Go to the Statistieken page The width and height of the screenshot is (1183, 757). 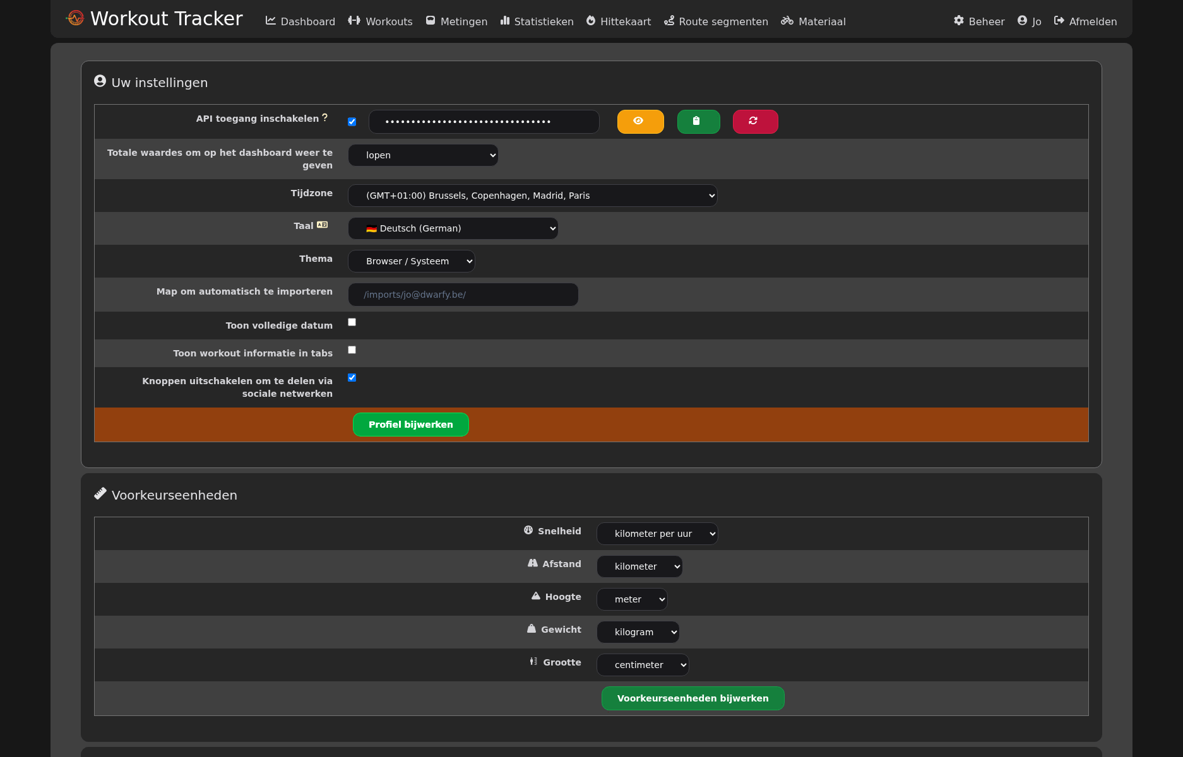(537, 21)
